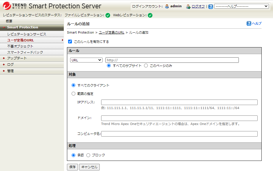
Task: Expand the 管理 menu section
Action: (10, 71)
